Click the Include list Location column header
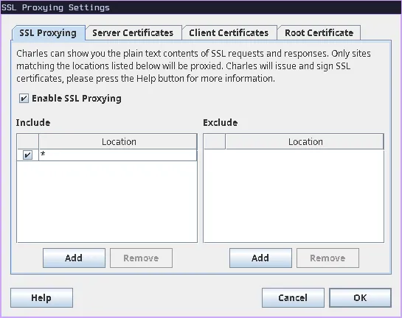 coord(118,142)
